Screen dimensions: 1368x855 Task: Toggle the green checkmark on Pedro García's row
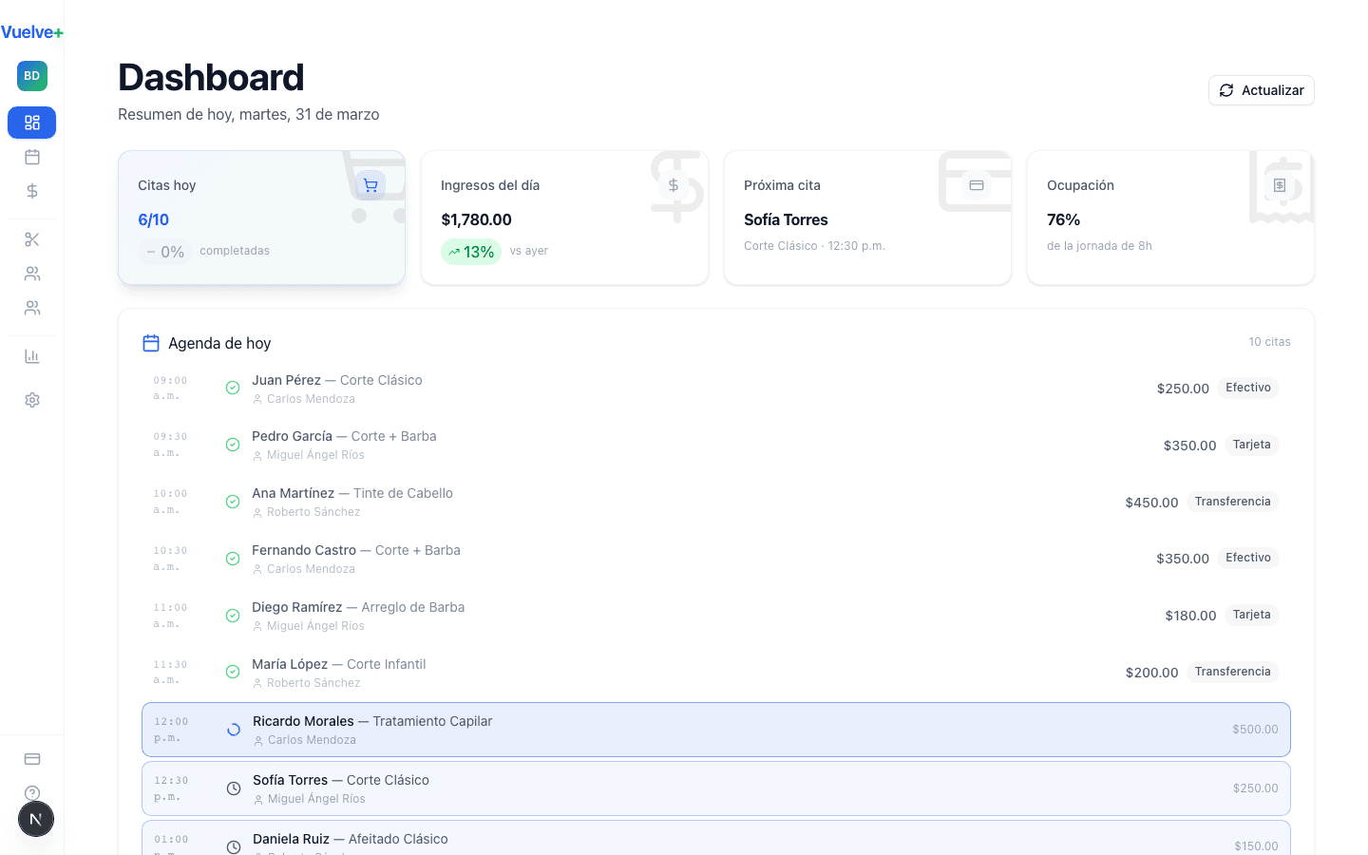233,445
